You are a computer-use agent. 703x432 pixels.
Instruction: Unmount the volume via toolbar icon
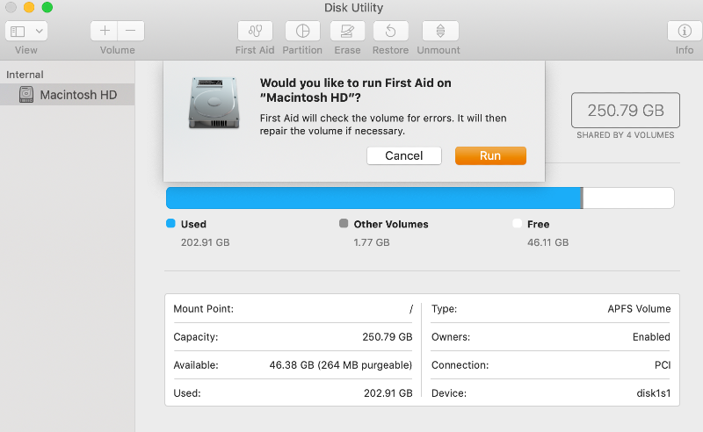[440, 31]
